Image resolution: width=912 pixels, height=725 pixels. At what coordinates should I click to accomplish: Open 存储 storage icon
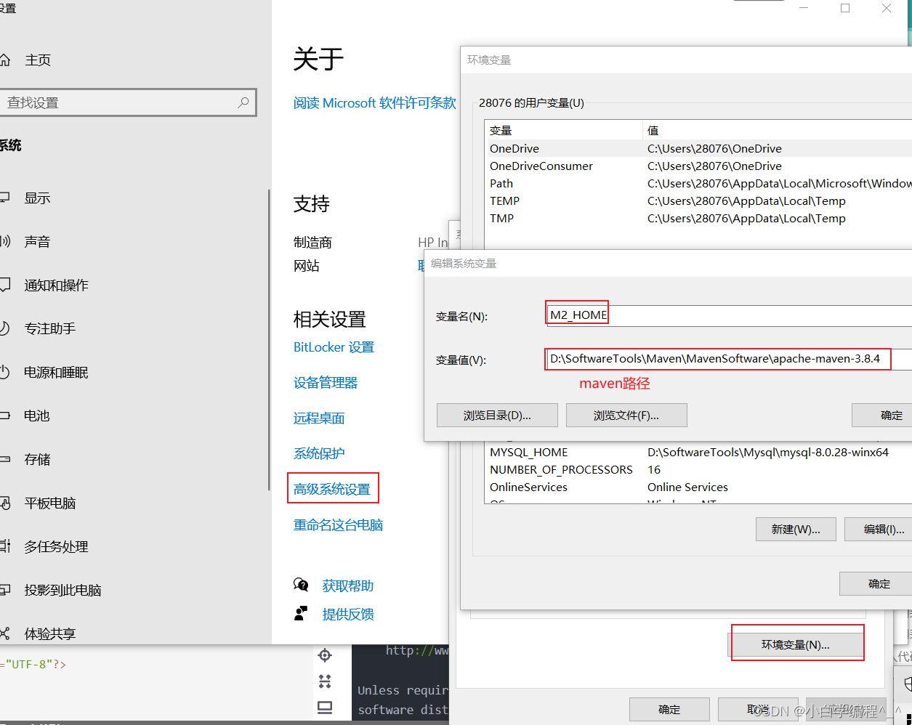(4, 460)
